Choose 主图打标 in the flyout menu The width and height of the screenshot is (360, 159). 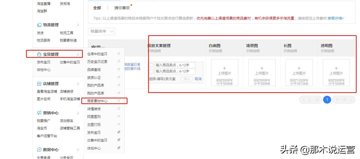point(94,125)
